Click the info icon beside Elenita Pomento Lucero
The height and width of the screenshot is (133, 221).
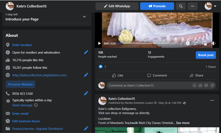[x=155, y=103]
